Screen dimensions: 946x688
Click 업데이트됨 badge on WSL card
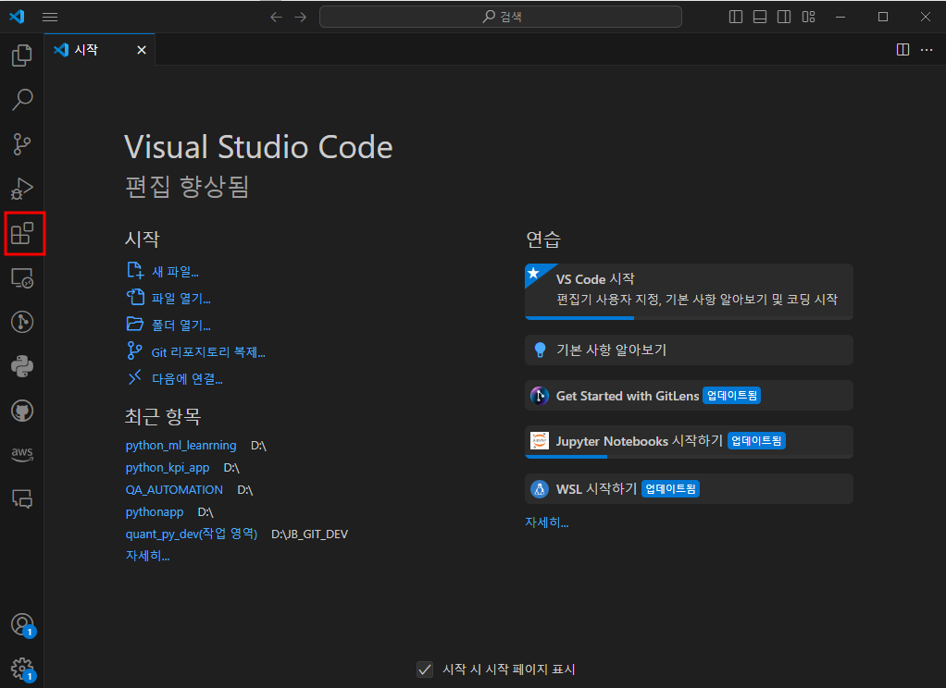click(x=670, y=488)
